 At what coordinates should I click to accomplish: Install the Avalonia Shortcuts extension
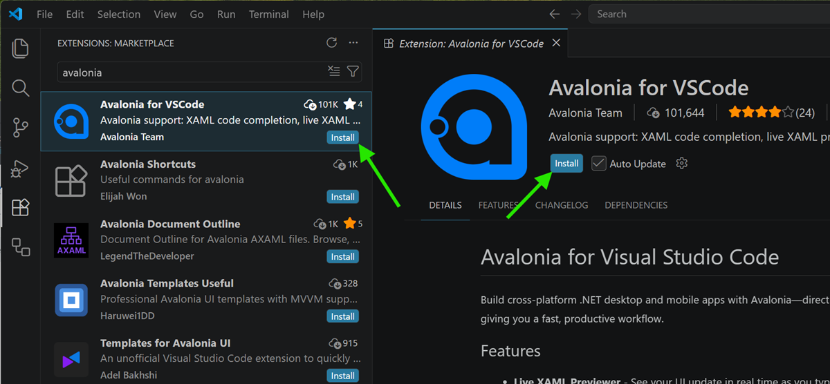point(342,197)
